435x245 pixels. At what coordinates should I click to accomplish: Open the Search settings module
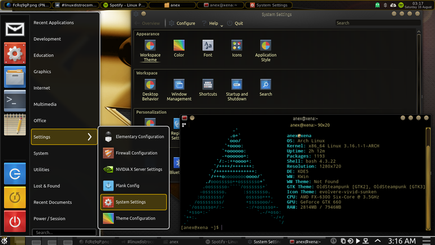(x=266, y=88)
